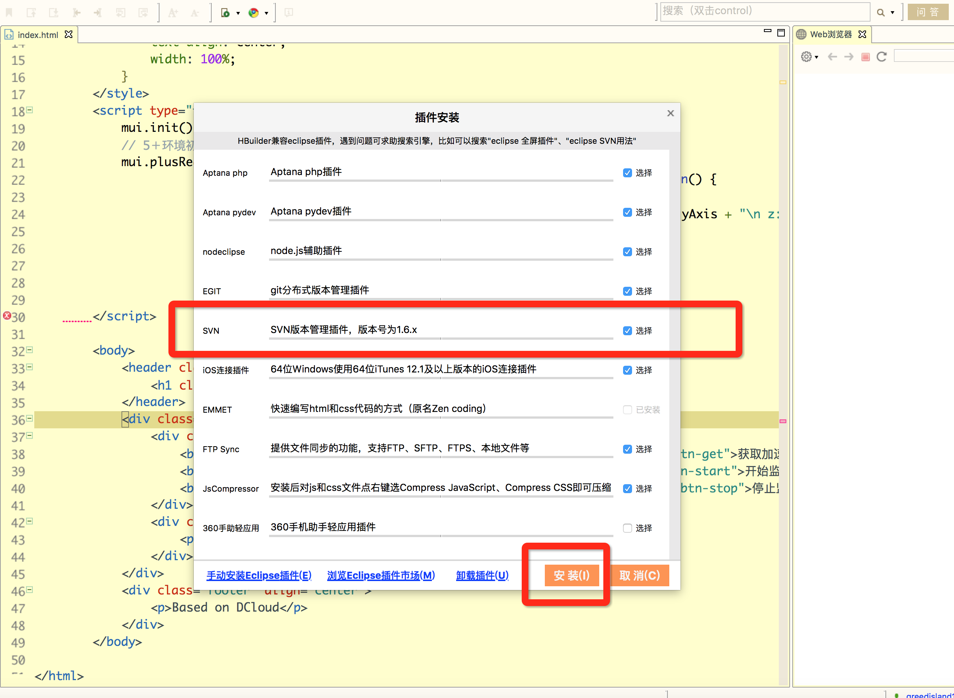Click the search magnifier icon
Image resolution: width=954 pixels, height=698 pixels.
point(881,13)
